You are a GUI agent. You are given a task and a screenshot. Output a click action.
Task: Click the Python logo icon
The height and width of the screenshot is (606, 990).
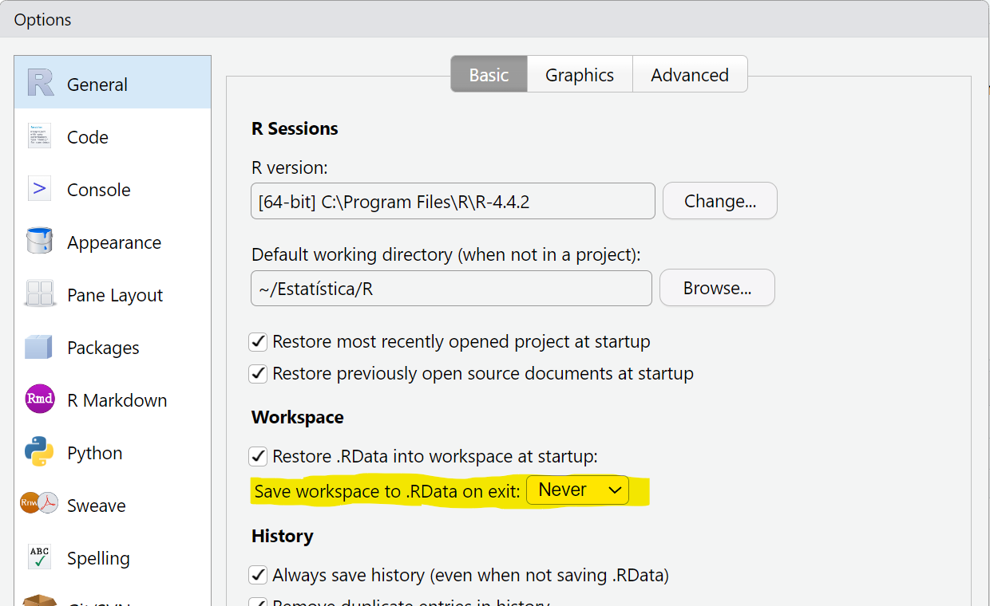[39, 452]
